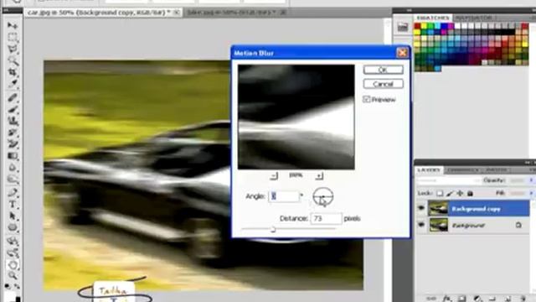536x302 pixels.
Task: Collapse the Layers panel group arrows
Action: pyautogui.click(x=527, y=162)
